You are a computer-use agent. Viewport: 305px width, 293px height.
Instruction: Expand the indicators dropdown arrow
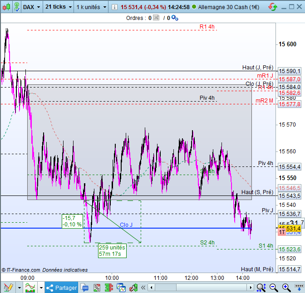[x=41, y=288]
